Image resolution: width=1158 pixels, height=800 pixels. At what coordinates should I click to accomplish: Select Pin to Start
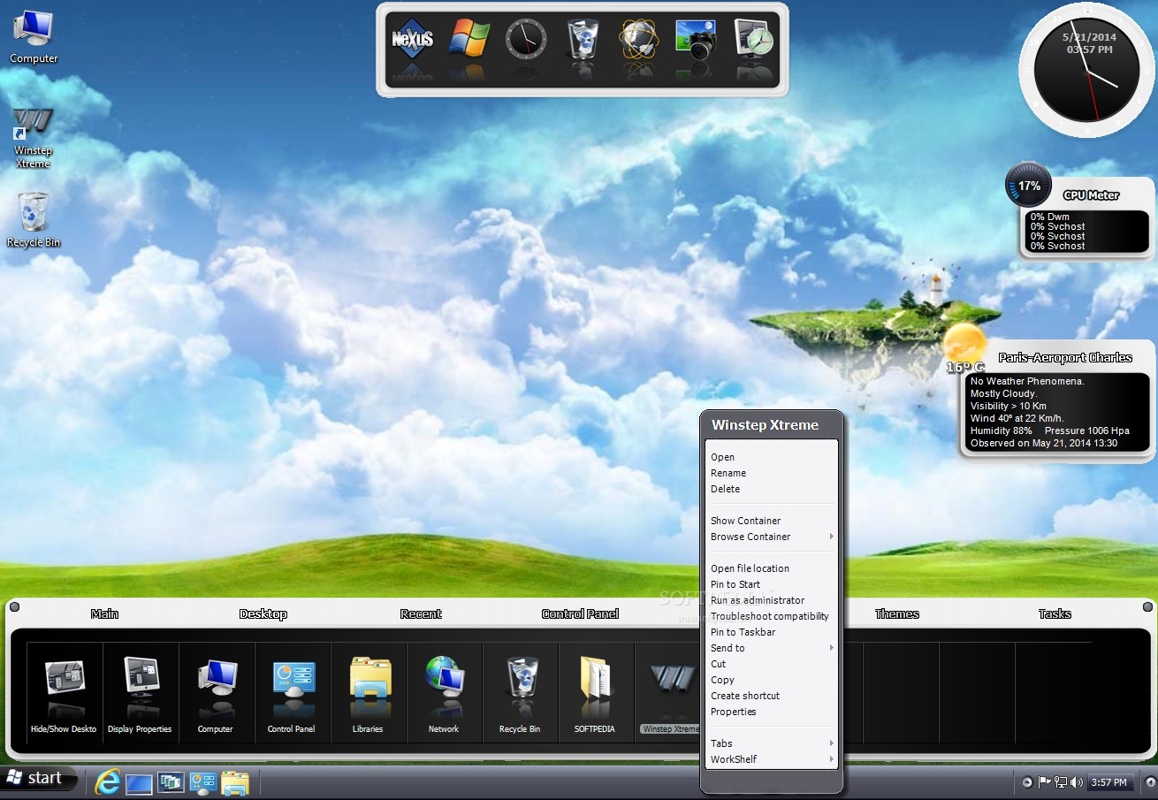pyautogui.click(x=772, y=584)
